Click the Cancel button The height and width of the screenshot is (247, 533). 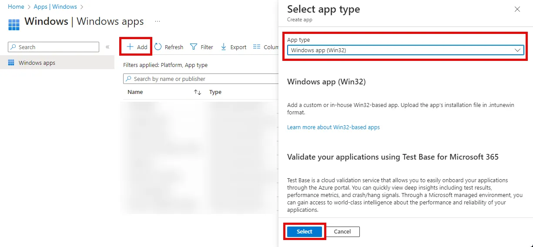point(342,232)
